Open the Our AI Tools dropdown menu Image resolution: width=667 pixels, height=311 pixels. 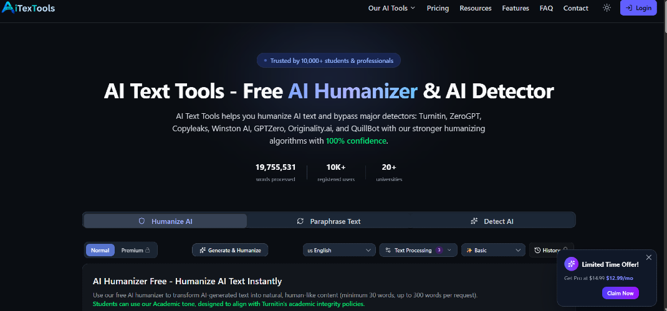(391, 8)
